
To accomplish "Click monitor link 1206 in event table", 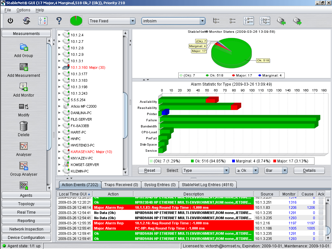I will [292, 207].
